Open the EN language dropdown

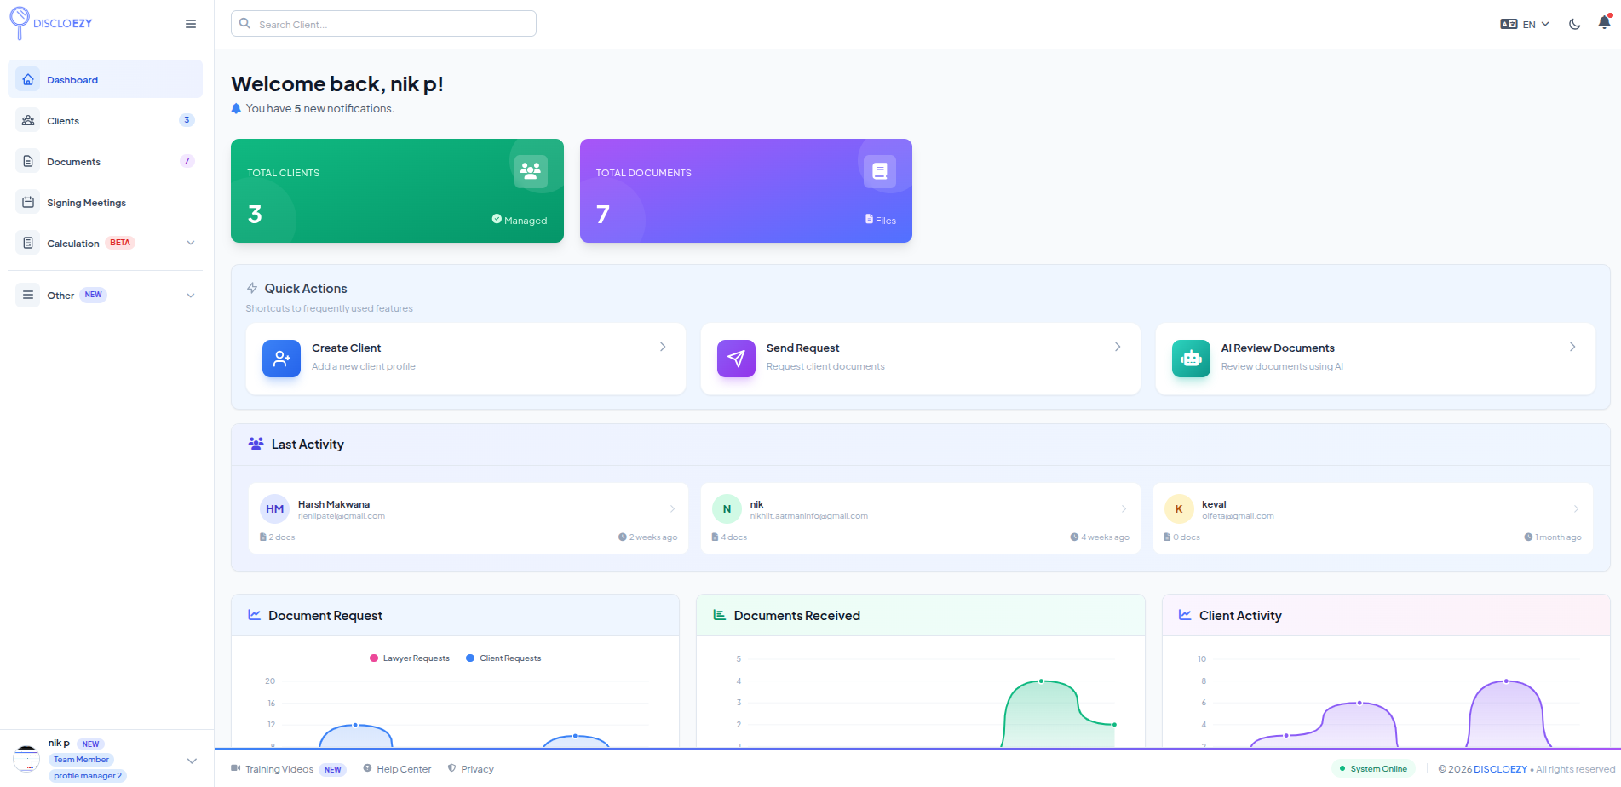tap(1529, 23)
